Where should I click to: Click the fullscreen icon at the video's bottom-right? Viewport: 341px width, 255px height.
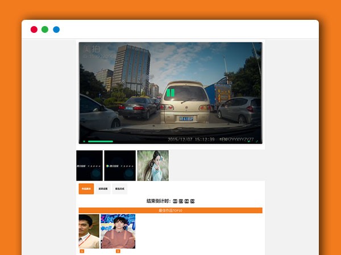click(256, 141)
